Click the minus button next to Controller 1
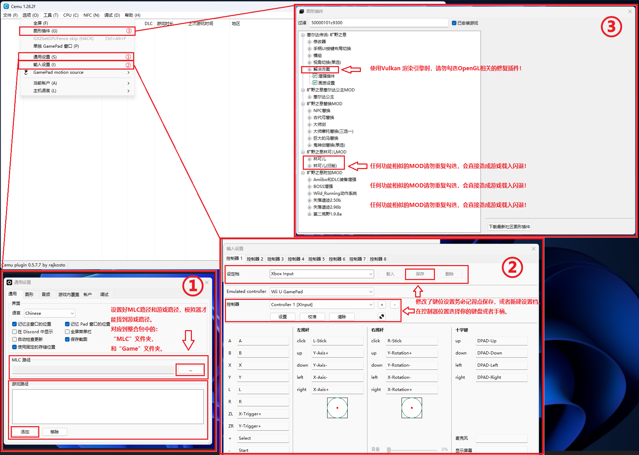 point(395,305)
